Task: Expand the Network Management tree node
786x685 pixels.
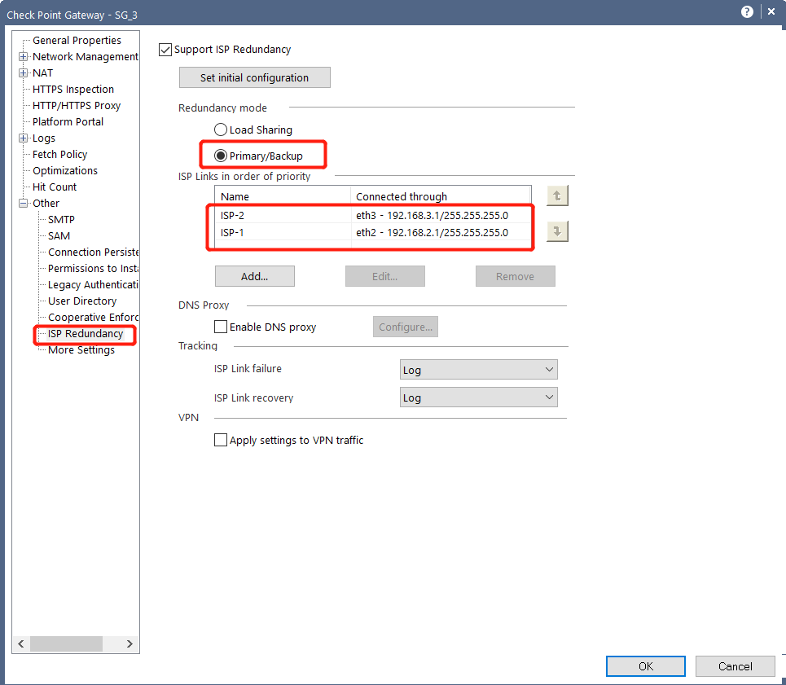Action: pos(24,56)
